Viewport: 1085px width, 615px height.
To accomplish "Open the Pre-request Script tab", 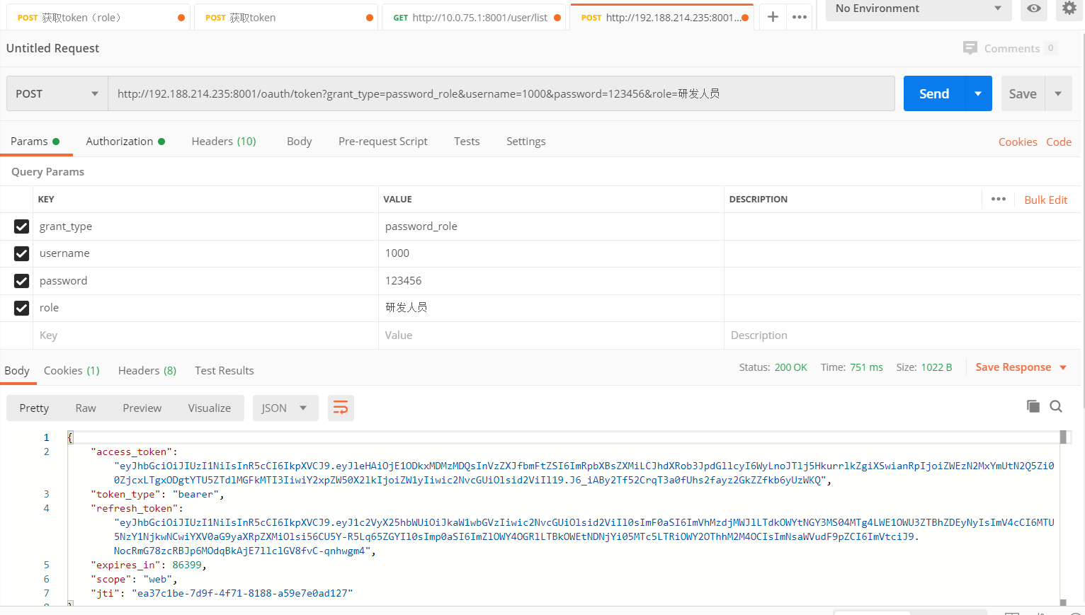I will 383,142.
